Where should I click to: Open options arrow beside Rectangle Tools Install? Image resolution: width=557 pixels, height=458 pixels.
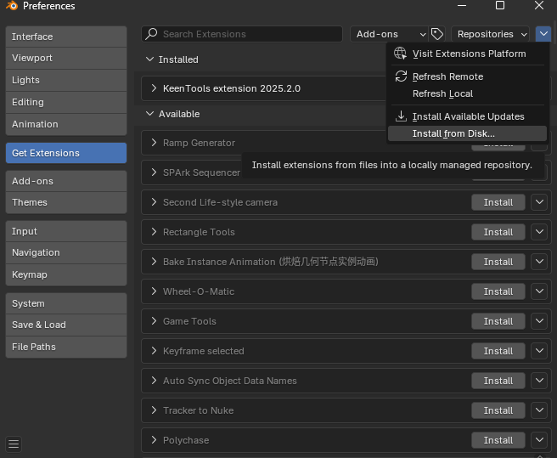[x=540, y=232]
